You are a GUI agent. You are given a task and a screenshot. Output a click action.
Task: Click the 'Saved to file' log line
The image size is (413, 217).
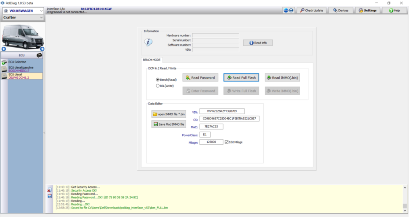pyautogui.click(x=112, y=208)
